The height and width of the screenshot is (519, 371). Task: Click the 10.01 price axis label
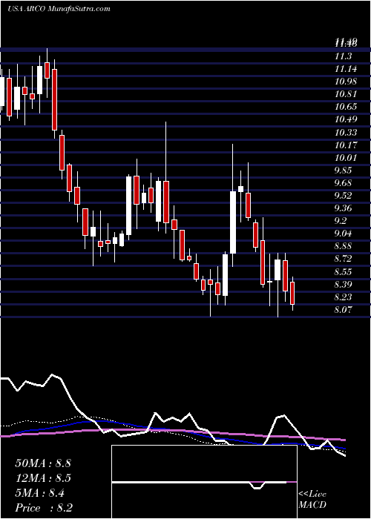pos(346,158)
